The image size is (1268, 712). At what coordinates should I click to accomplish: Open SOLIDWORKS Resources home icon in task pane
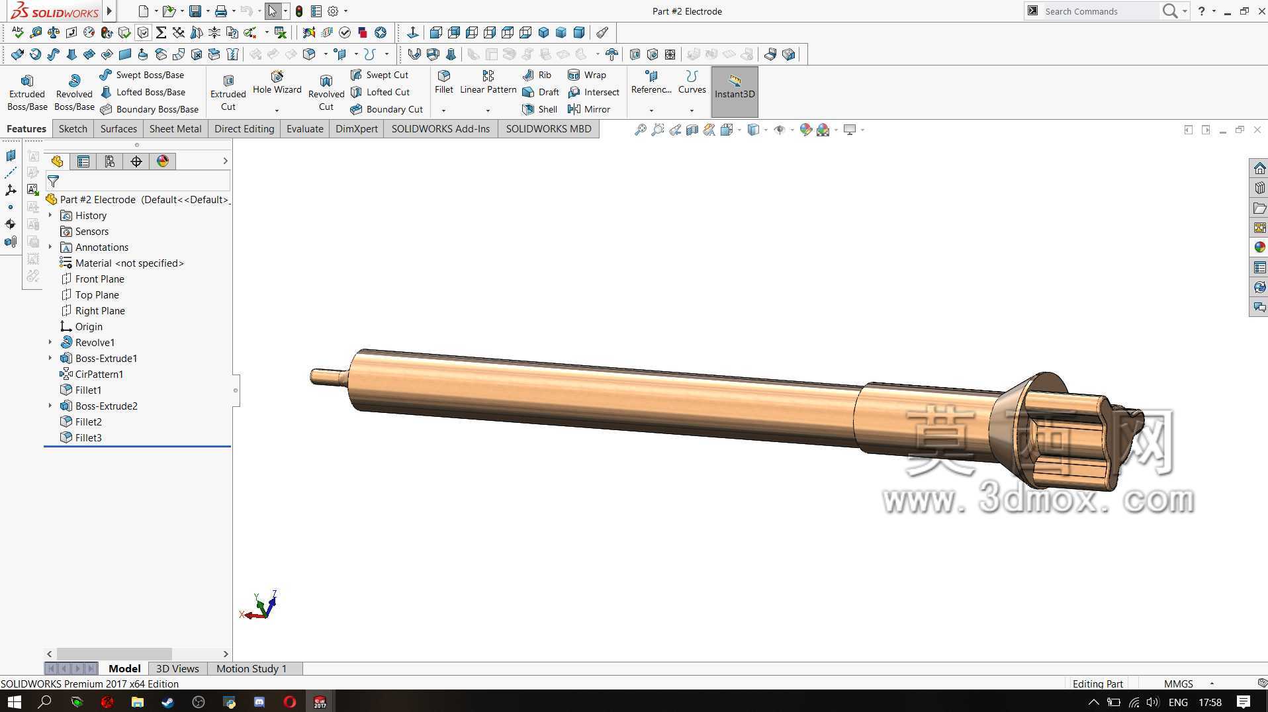point(1259,168)
